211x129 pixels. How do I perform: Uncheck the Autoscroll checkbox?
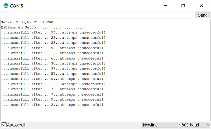[4, 125]
